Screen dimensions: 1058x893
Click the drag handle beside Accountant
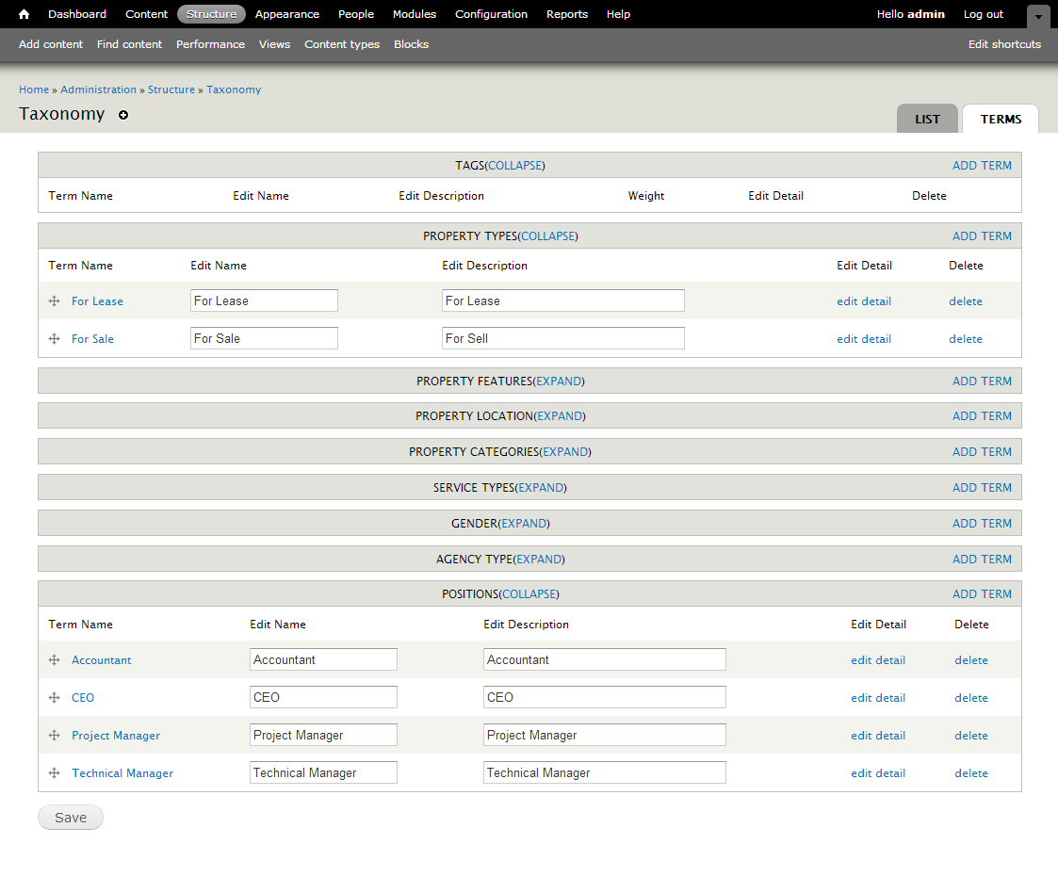pyautogui.click(x=54, y=659)
